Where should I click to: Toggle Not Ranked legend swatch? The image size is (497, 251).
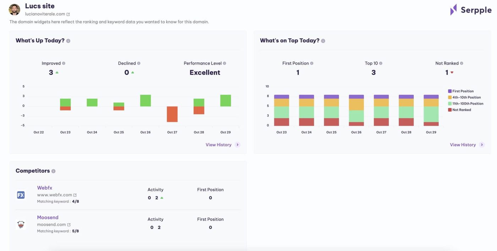450,110
